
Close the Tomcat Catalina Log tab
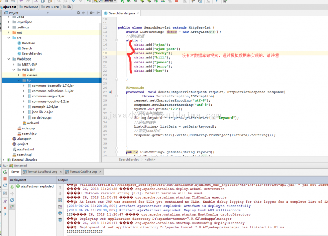click(x=100, y=172)
